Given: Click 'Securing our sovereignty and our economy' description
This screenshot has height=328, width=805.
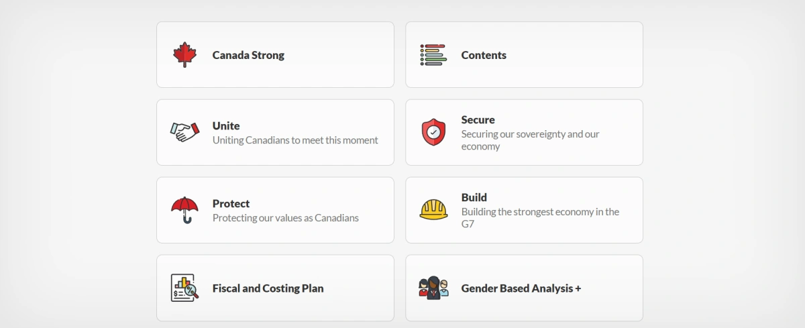Looking at the screenshot, I should coord(531,140).
